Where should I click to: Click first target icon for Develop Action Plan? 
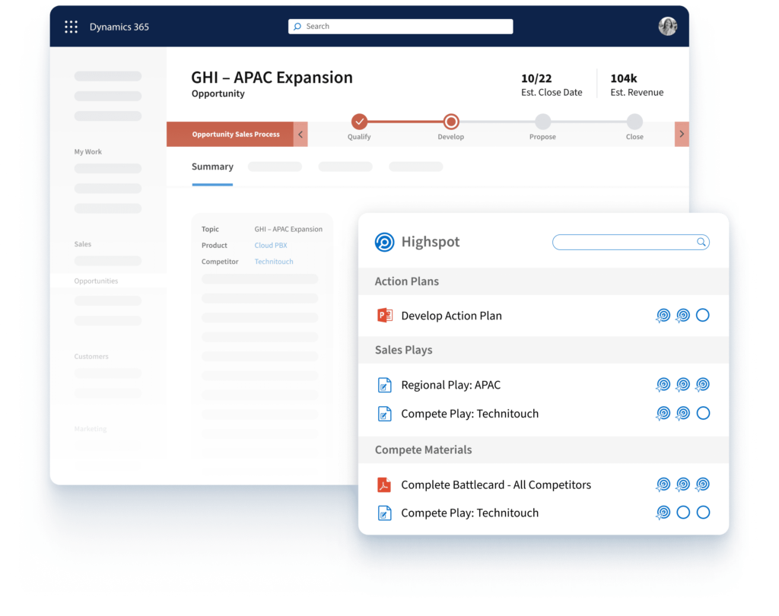pos(663,316)
